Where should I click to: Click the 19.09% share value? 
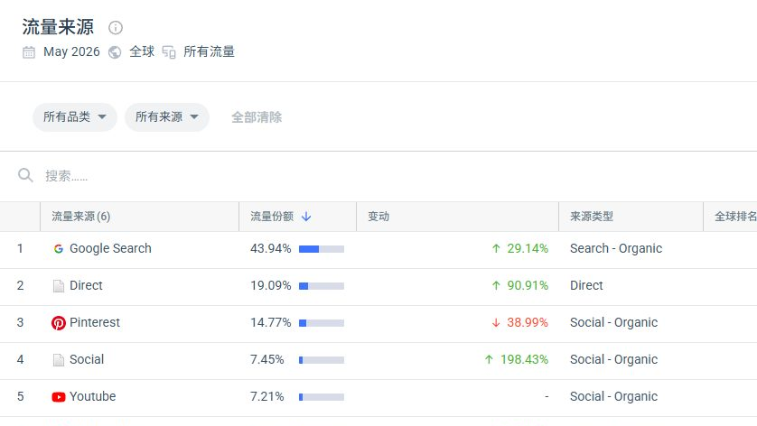271,285
